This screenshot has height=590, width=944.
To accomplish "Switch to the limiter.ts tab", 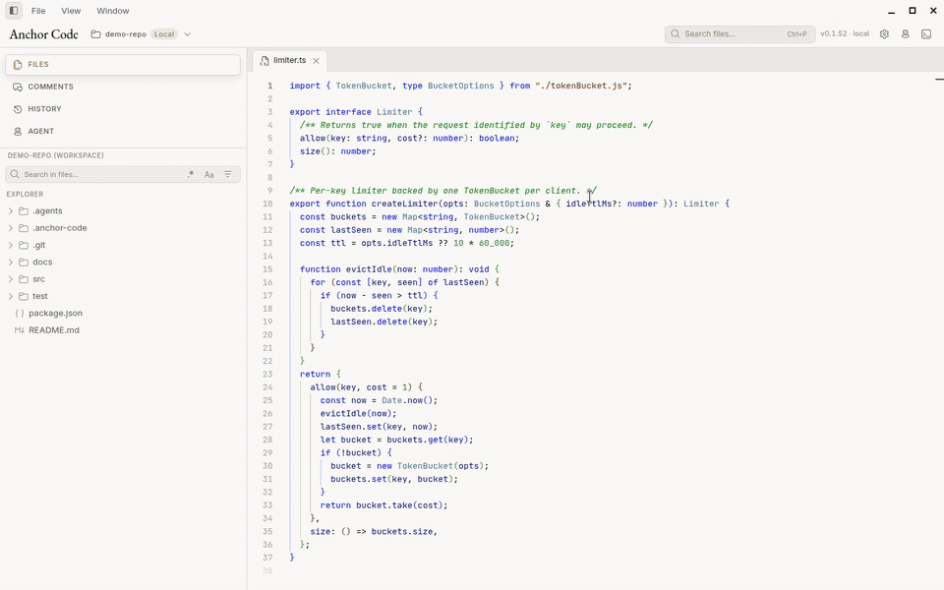I will tap(289, 60).
